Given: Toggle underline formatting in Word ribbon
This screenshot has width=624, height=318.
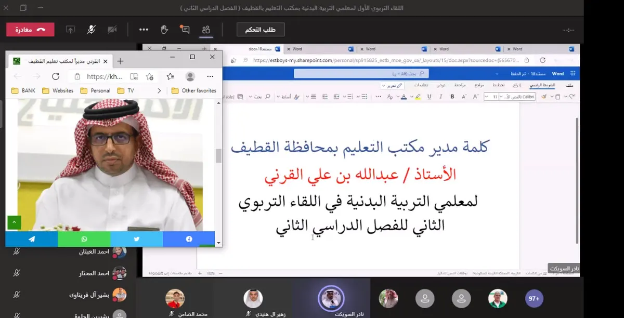Looking at the screenshot, I should 429,97.
